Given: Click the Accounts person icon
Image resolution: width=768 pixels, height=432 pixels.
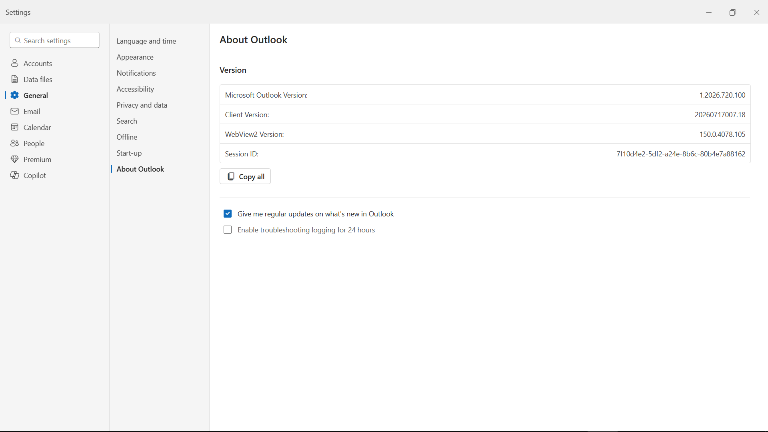Looking at the screenshot, I should coord(15,63).
